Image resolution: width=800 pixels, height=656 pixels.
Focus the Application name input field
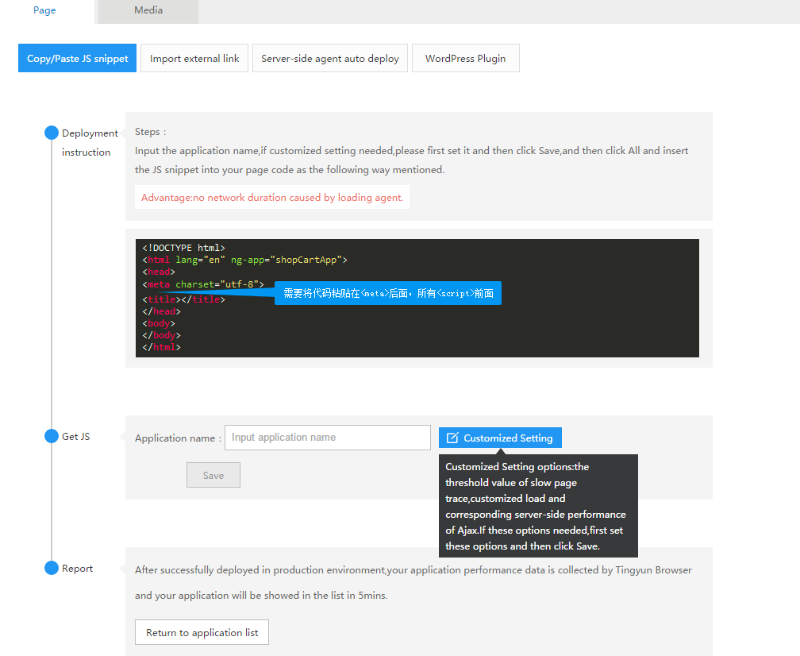click(327, 438)
